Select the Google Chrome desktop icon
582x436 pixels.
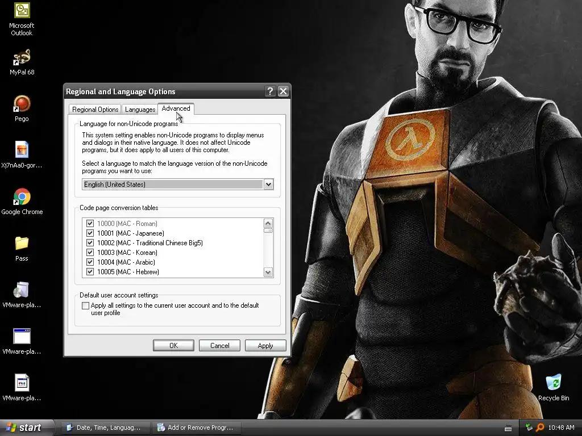[x=22, y=202]
